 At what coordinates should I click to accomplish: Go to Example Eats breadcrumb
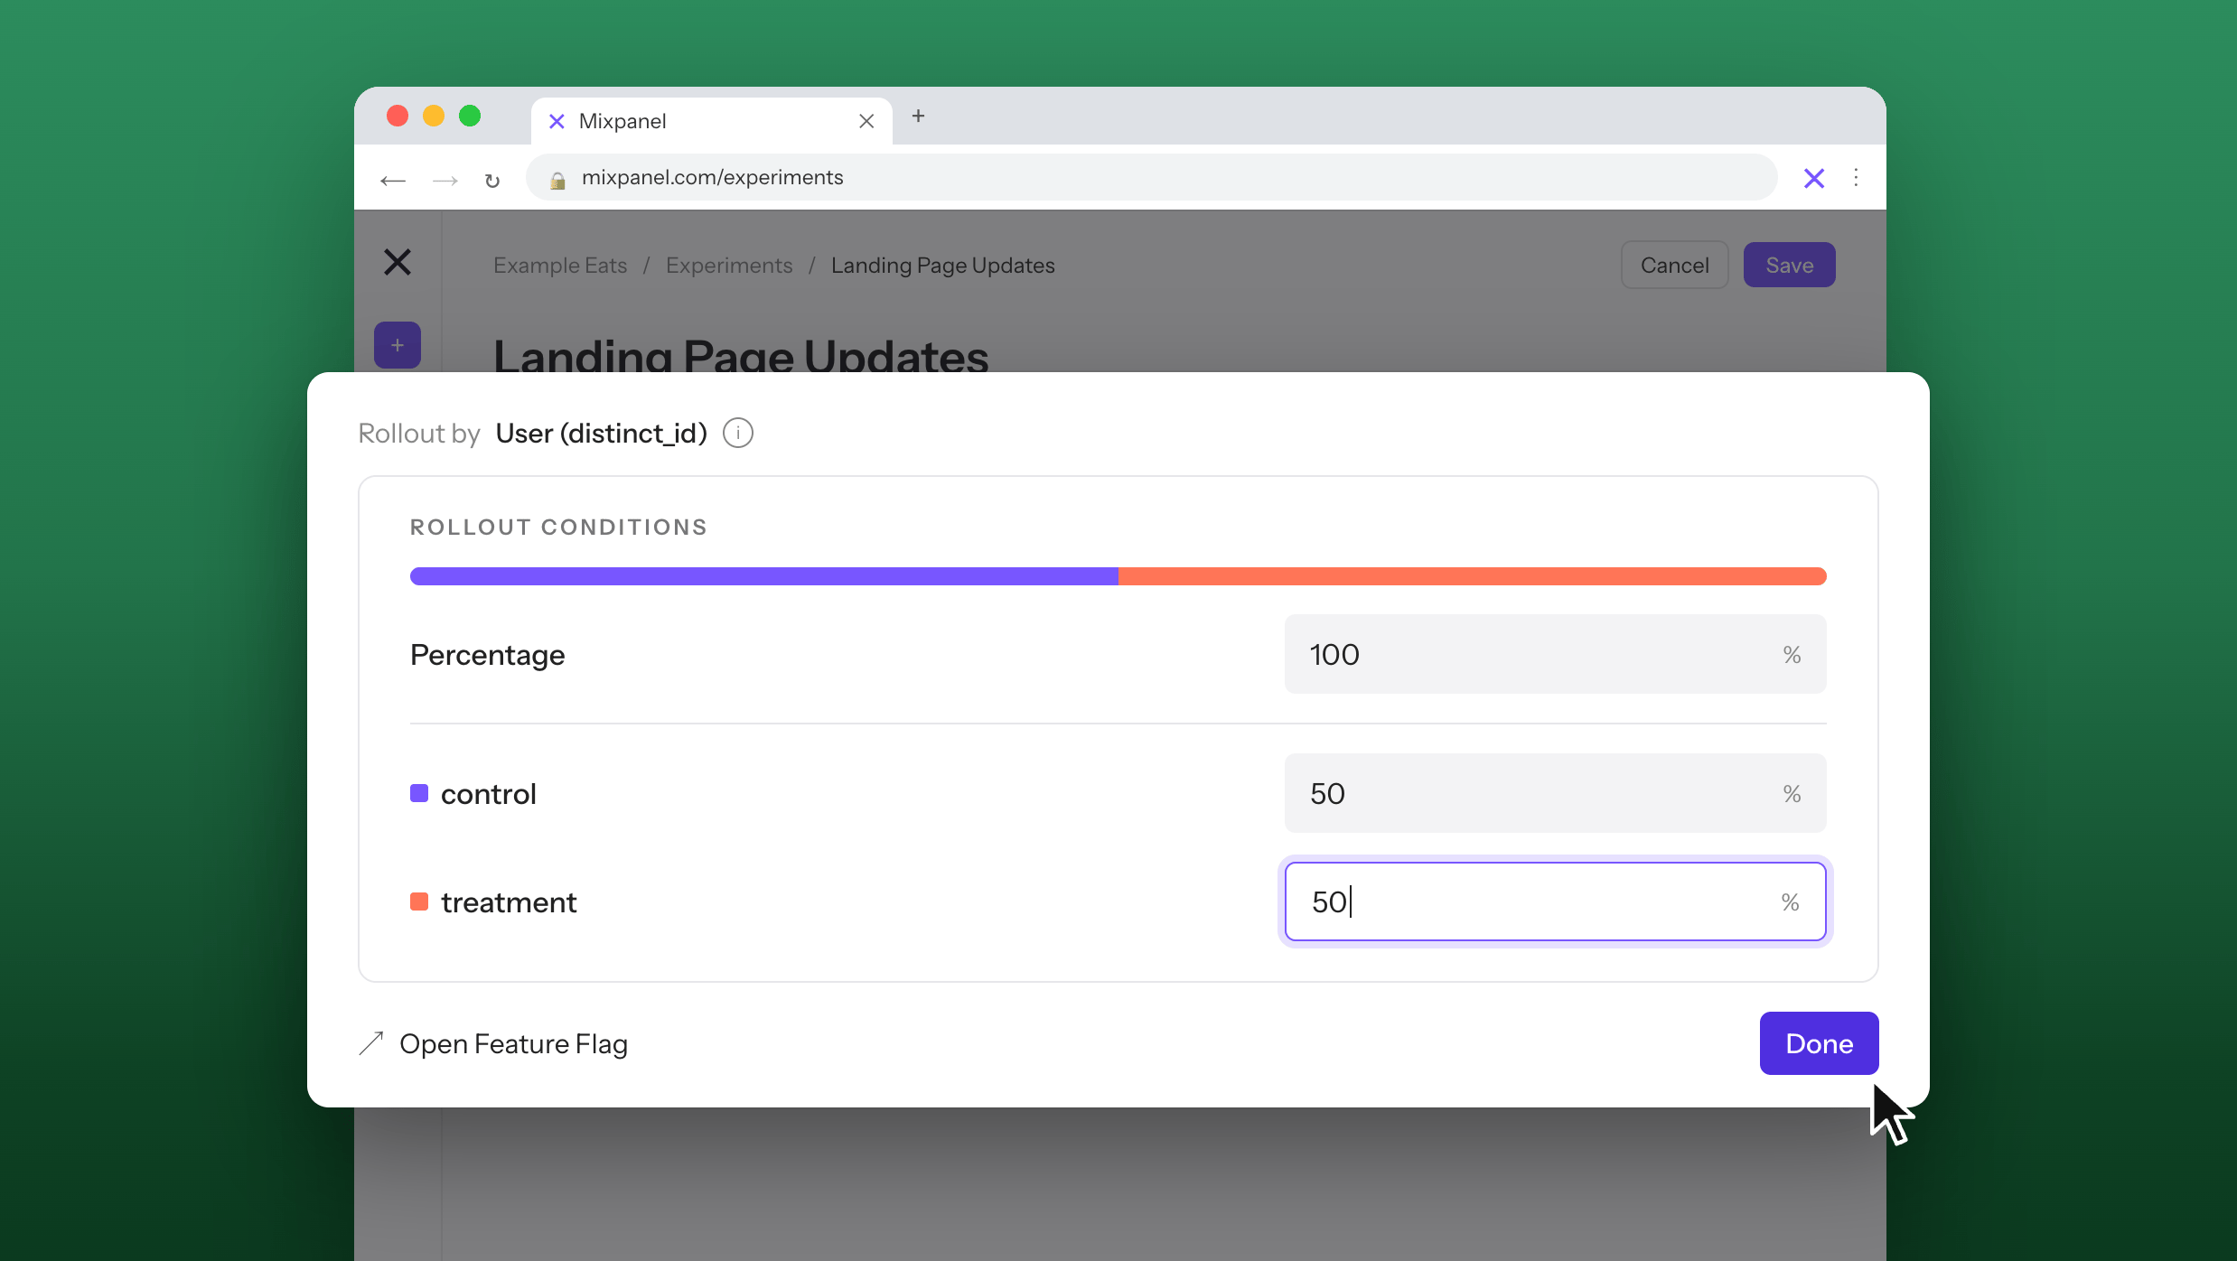pyautogui.click(x=560, y=266)
